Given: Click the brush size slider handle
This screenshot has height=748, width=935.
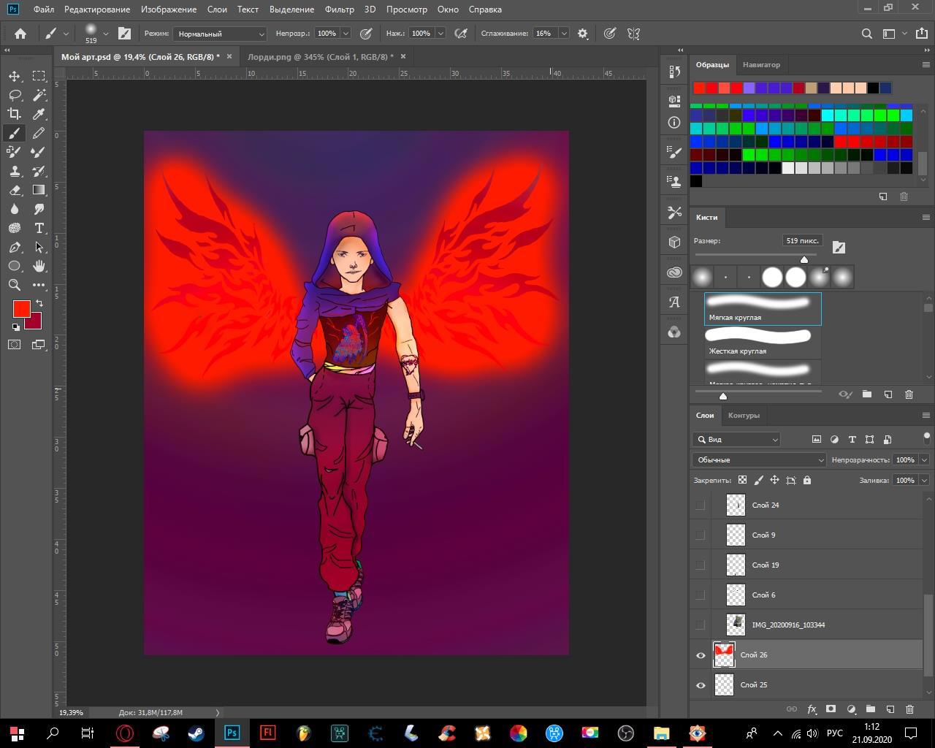Looking at the screenshot, I should coord(804,259).
